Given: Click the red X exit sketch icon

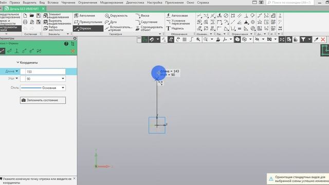Looking at the screenshot, I should point(323,40).
